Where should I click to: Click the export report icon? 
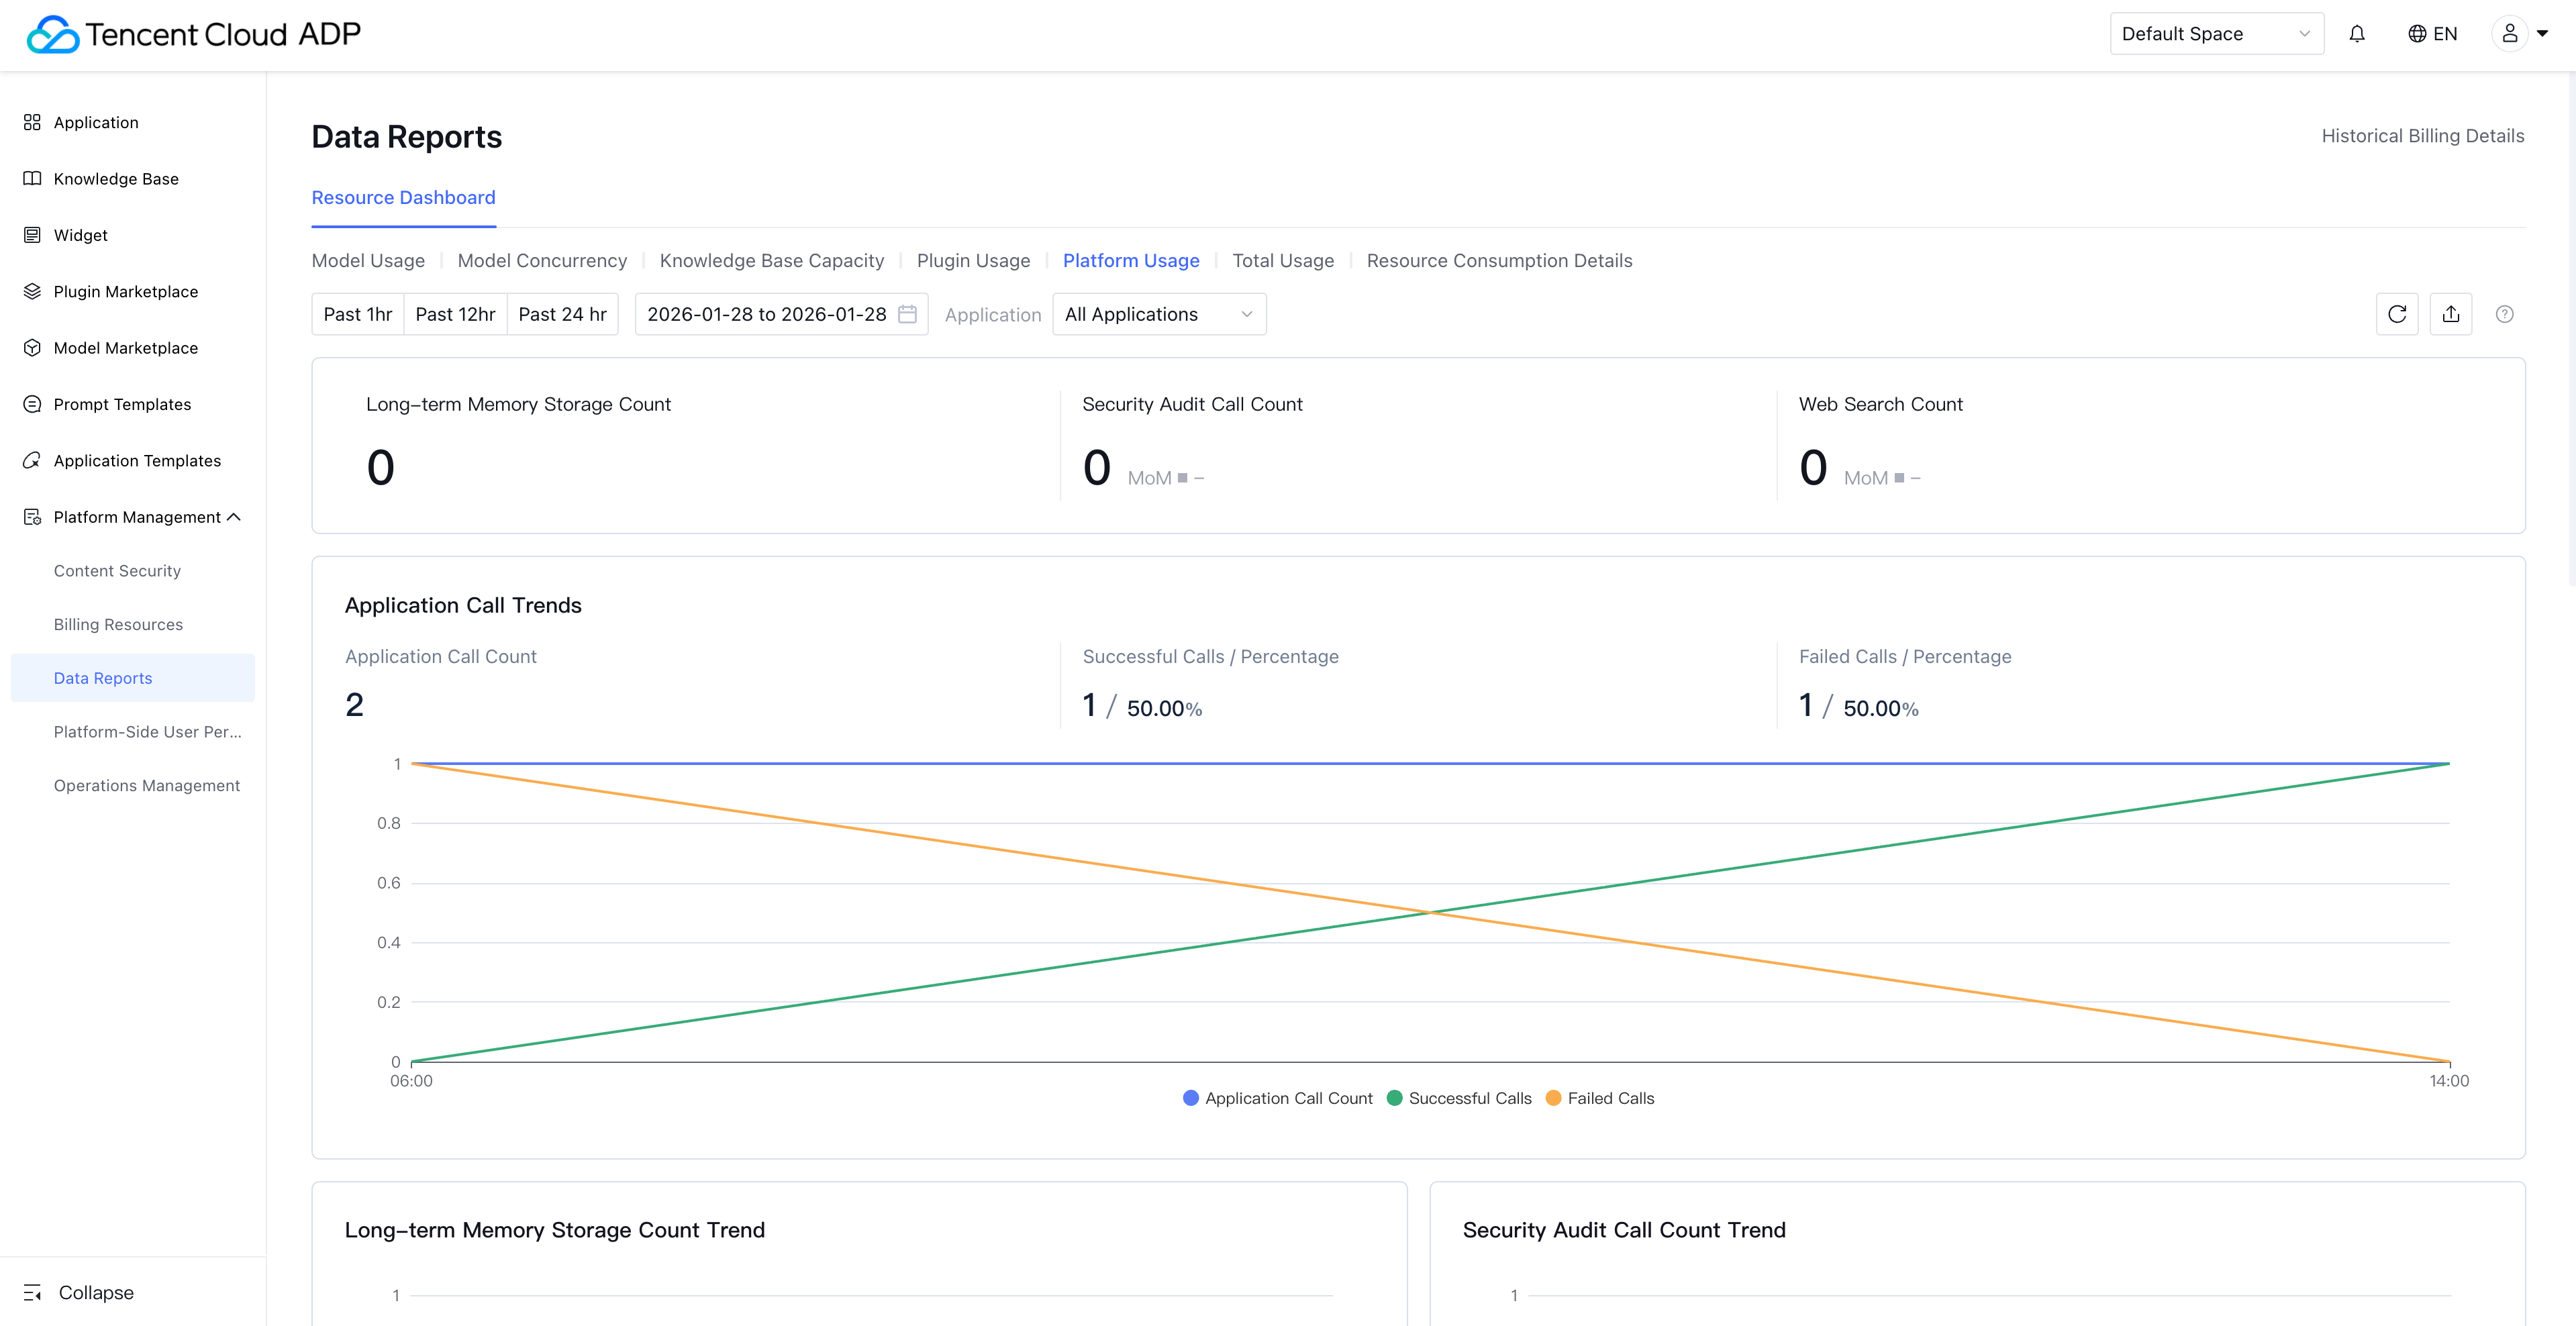[x=2450, y=314]
